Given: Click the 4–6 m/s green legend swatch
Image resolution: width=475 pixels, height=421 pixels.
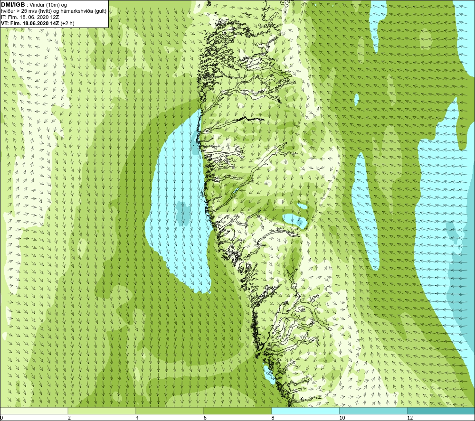Looking at the screenshot, I should click(x=170, y=411).
